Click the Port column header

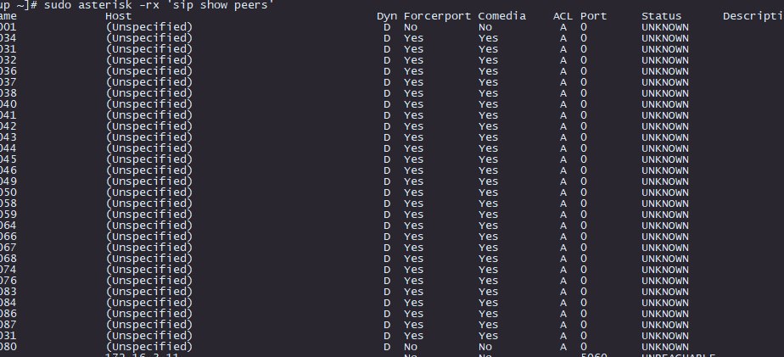(593, 16)
